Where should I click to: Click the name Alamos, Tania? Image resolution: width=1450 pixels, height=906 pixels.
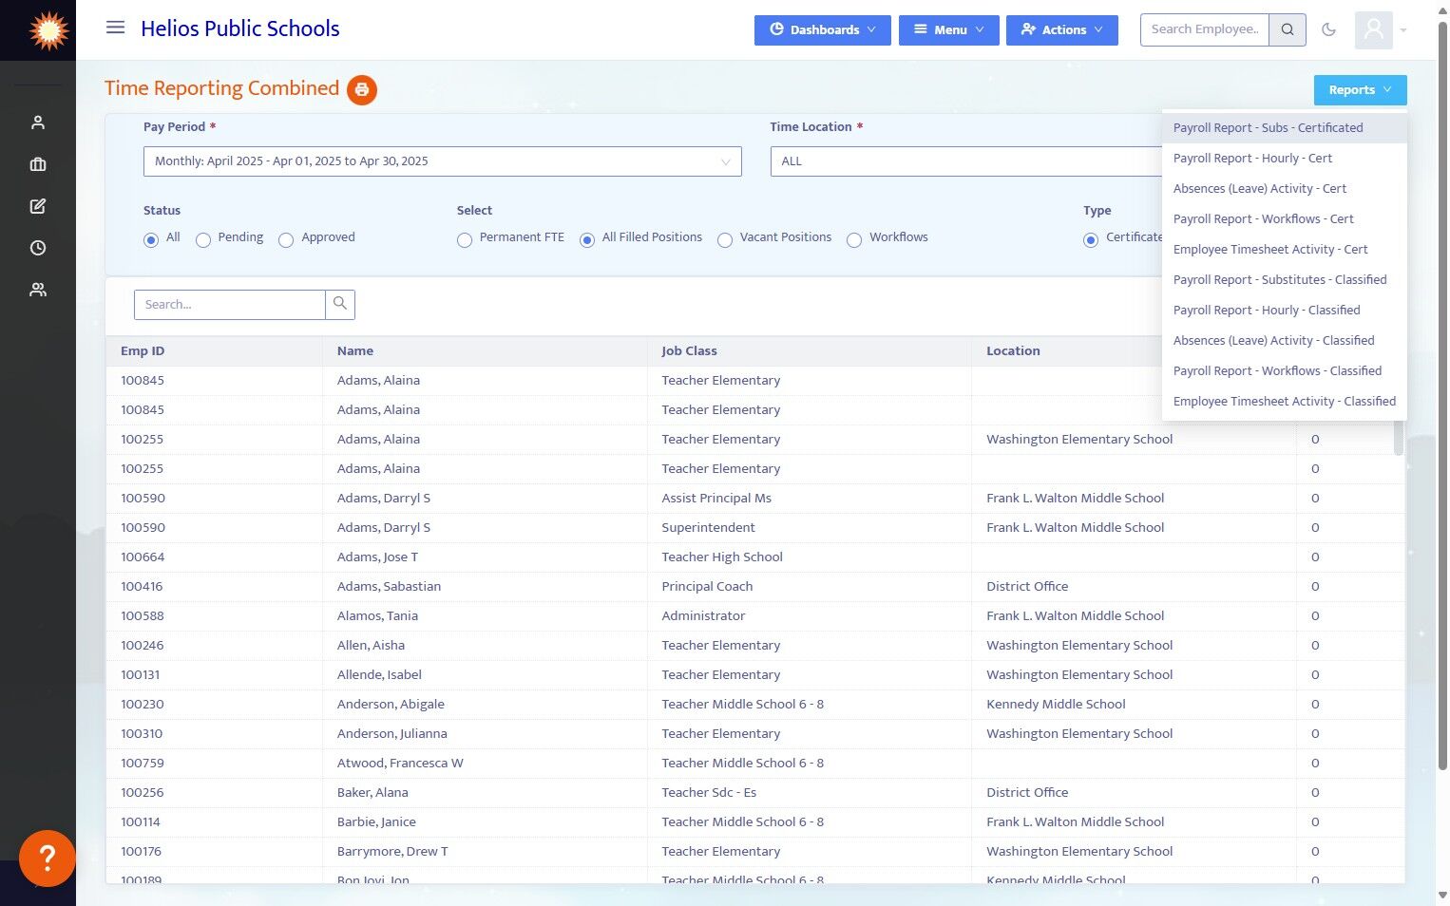coord(377,616)
